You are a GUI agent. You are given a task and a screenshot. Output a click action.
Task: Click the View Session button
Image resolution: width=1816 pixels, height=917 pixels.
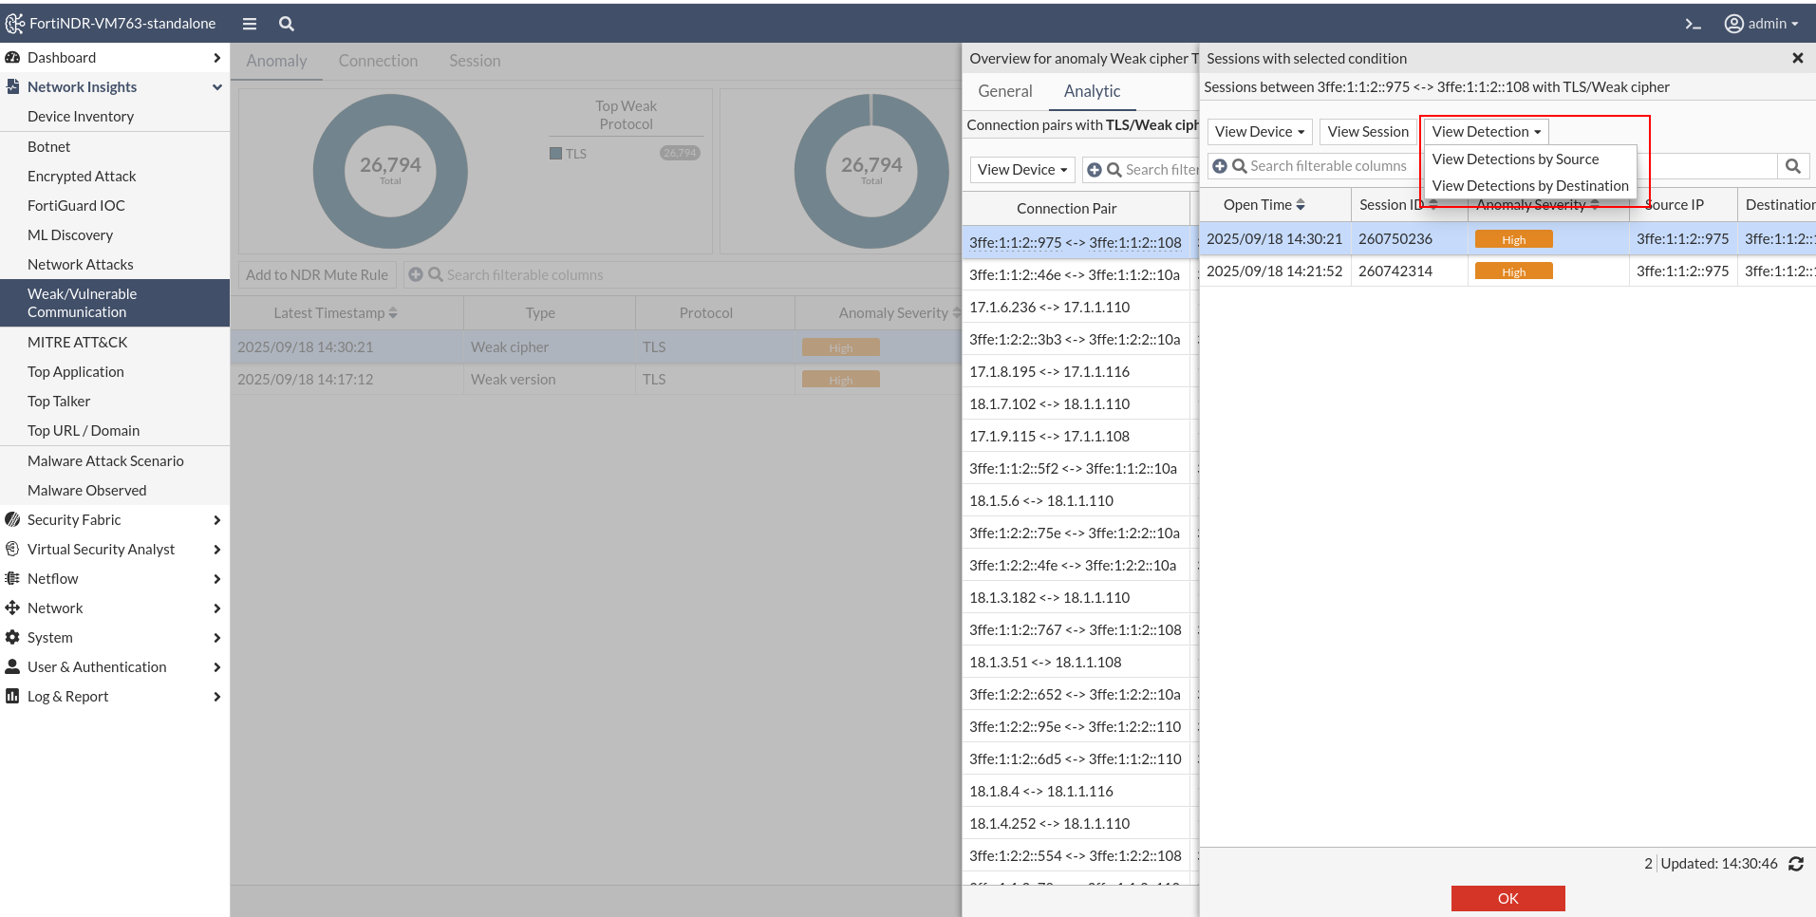click(x=1368, y=132)
